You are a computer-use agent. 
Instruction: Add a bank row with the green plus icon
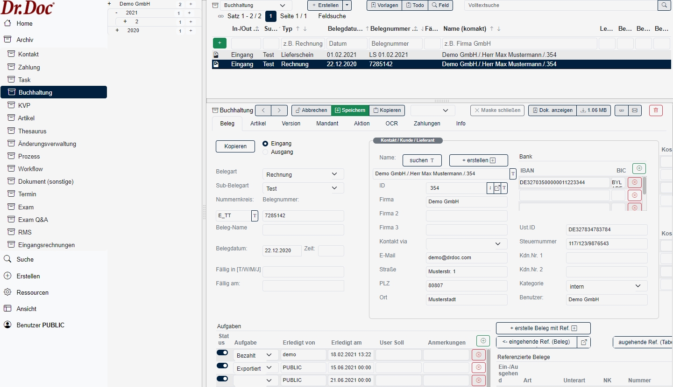click(x=639, y=168)
